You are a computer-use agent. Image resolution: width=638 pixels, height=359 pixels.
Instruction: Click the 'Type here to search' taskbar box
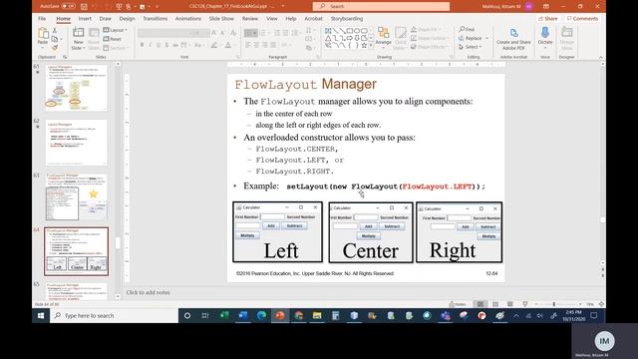(x=115, y=315)
